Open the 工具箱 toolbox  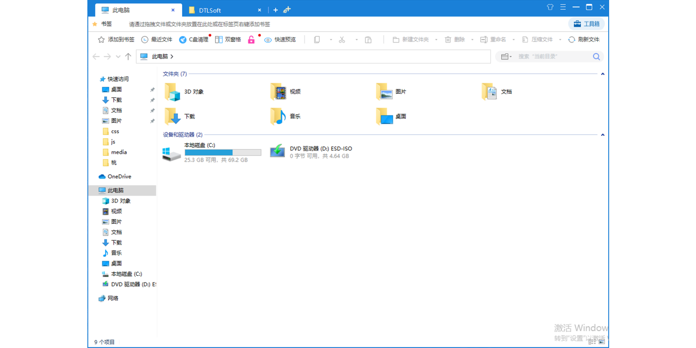[586, 24]
